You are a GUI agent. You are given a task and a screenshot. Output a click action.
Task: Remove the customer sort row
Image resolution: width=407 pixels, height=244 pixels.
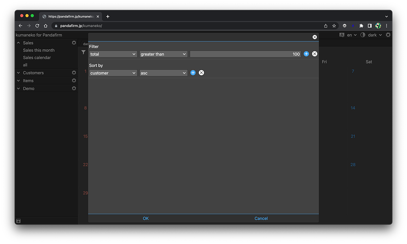point(201,73)
